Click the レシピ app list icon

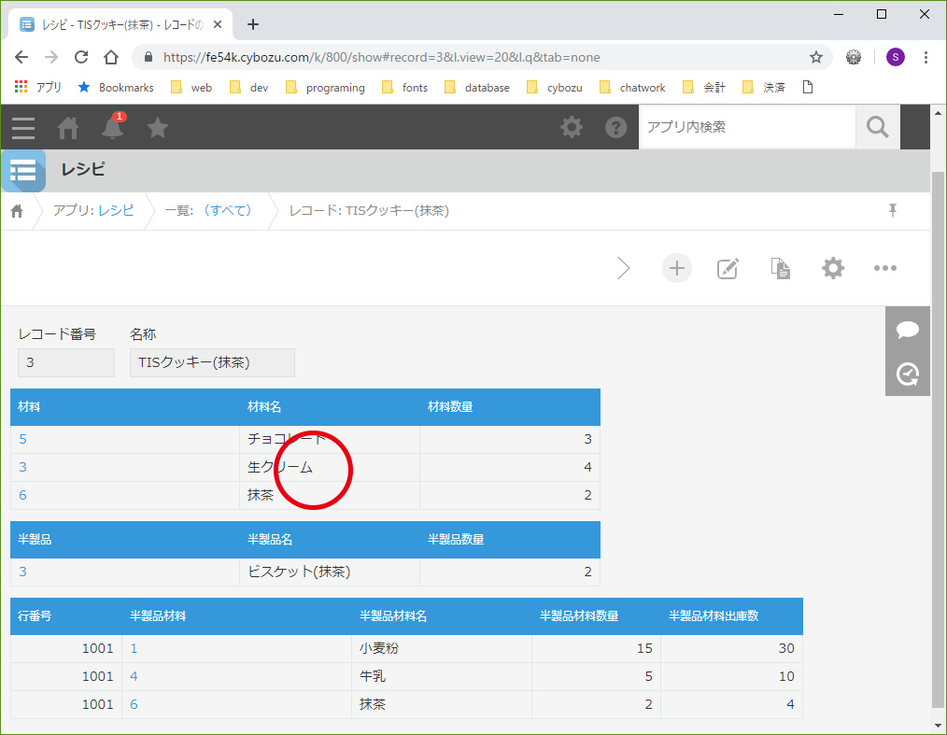point(23,171)
